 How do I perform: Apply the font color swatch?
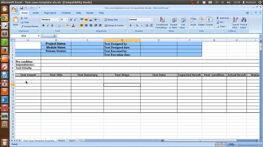point(73,25)
